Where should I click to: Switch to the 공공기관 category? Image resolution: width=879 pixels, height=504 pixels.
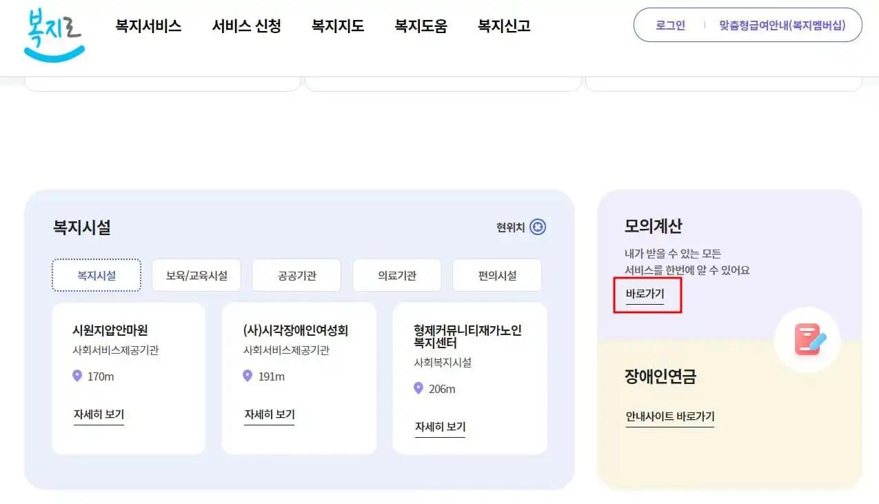point(296,274)
